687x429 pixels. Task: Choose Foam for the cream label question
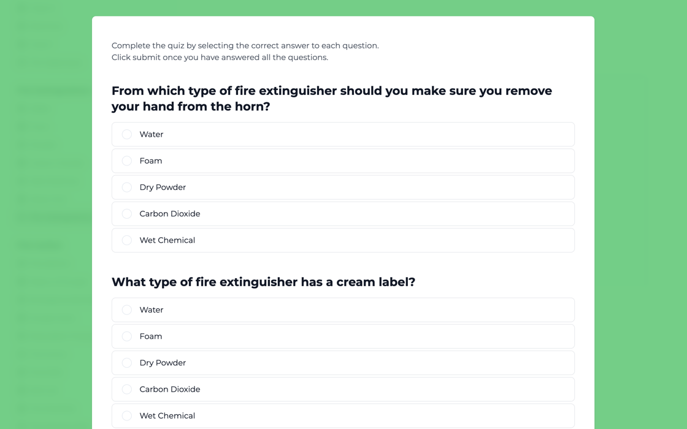pos(127,336)
